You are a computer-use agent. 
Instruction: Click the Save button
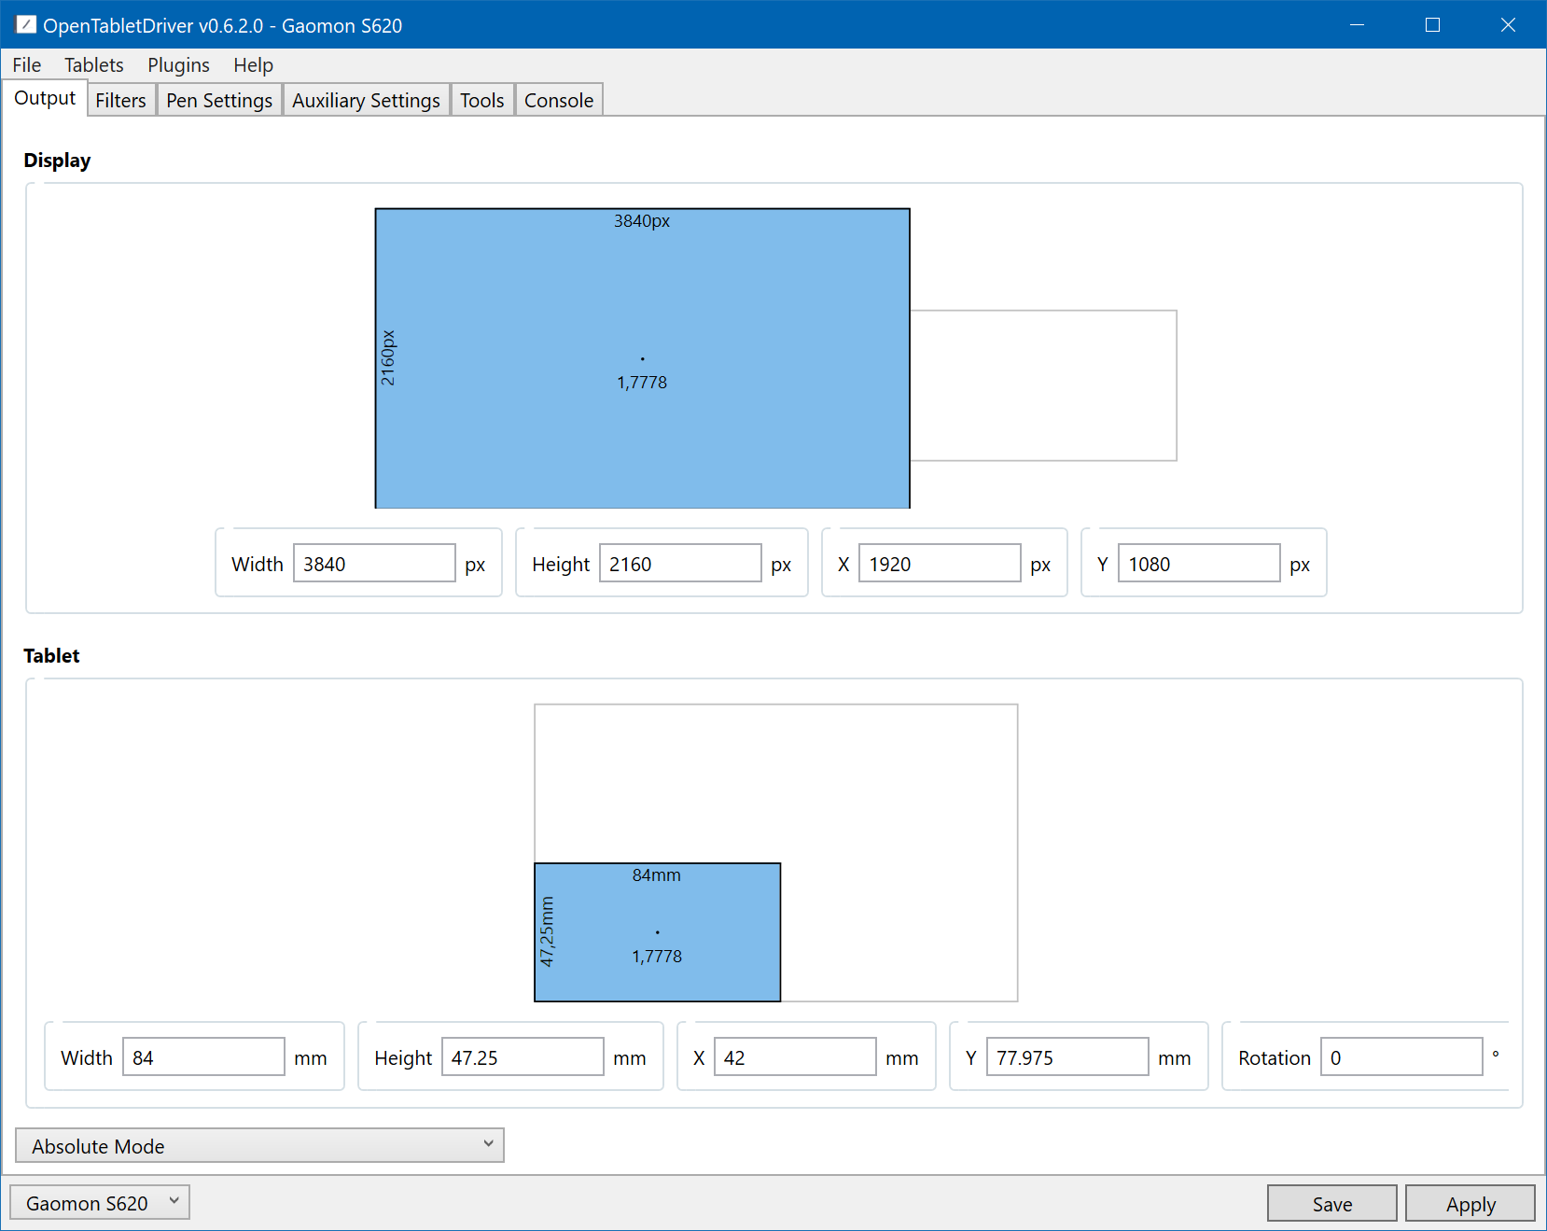pos(1331,1204)
